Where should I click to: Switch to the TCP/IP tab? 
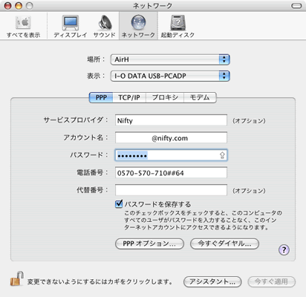click(x=129, y=97)
